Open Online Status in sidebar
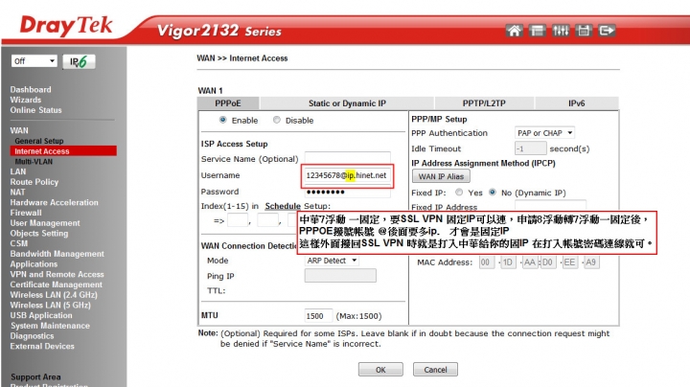 tap(36, 110)
